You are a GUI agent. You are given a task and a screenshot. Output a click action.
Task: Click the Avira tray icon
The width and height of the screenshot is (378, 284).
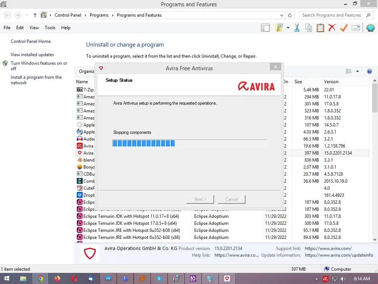[326, 279]
